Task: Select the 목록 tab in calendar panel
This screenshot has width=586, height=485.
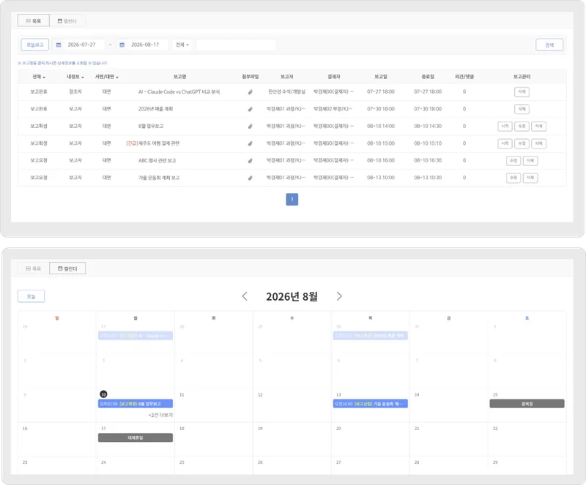Action: click(33, 268)
